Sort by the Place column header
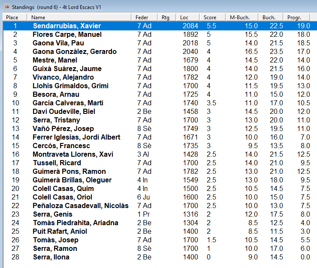This screenshot has width=317, height=268. tap(15, 18)
